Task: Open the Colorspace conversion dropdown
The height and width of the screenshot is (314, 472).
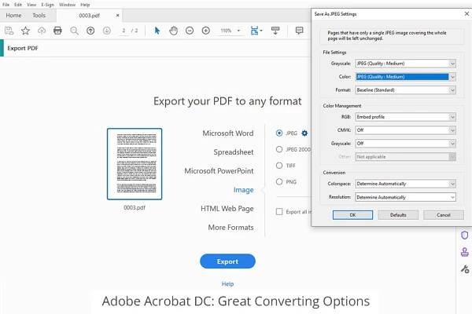Action: click(405, 184)
